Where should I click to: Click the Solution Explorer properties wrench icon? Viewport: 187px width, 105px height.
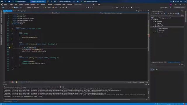coord(176,13)
